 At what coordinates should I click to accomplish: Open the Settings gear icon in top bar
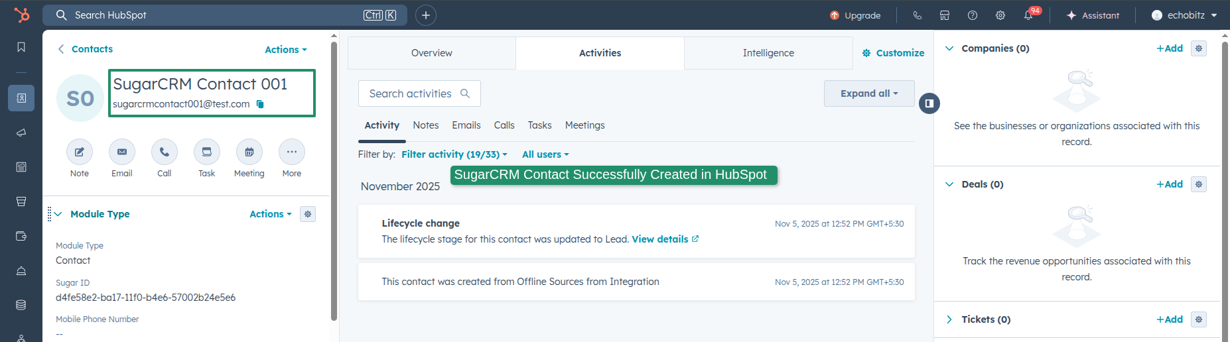1000,15
